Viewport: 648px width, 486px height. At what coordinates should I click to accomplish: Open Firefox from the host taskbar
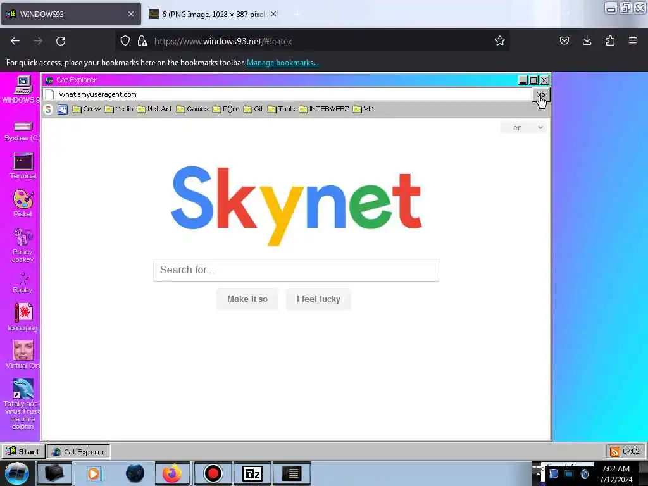coord(172,473)
